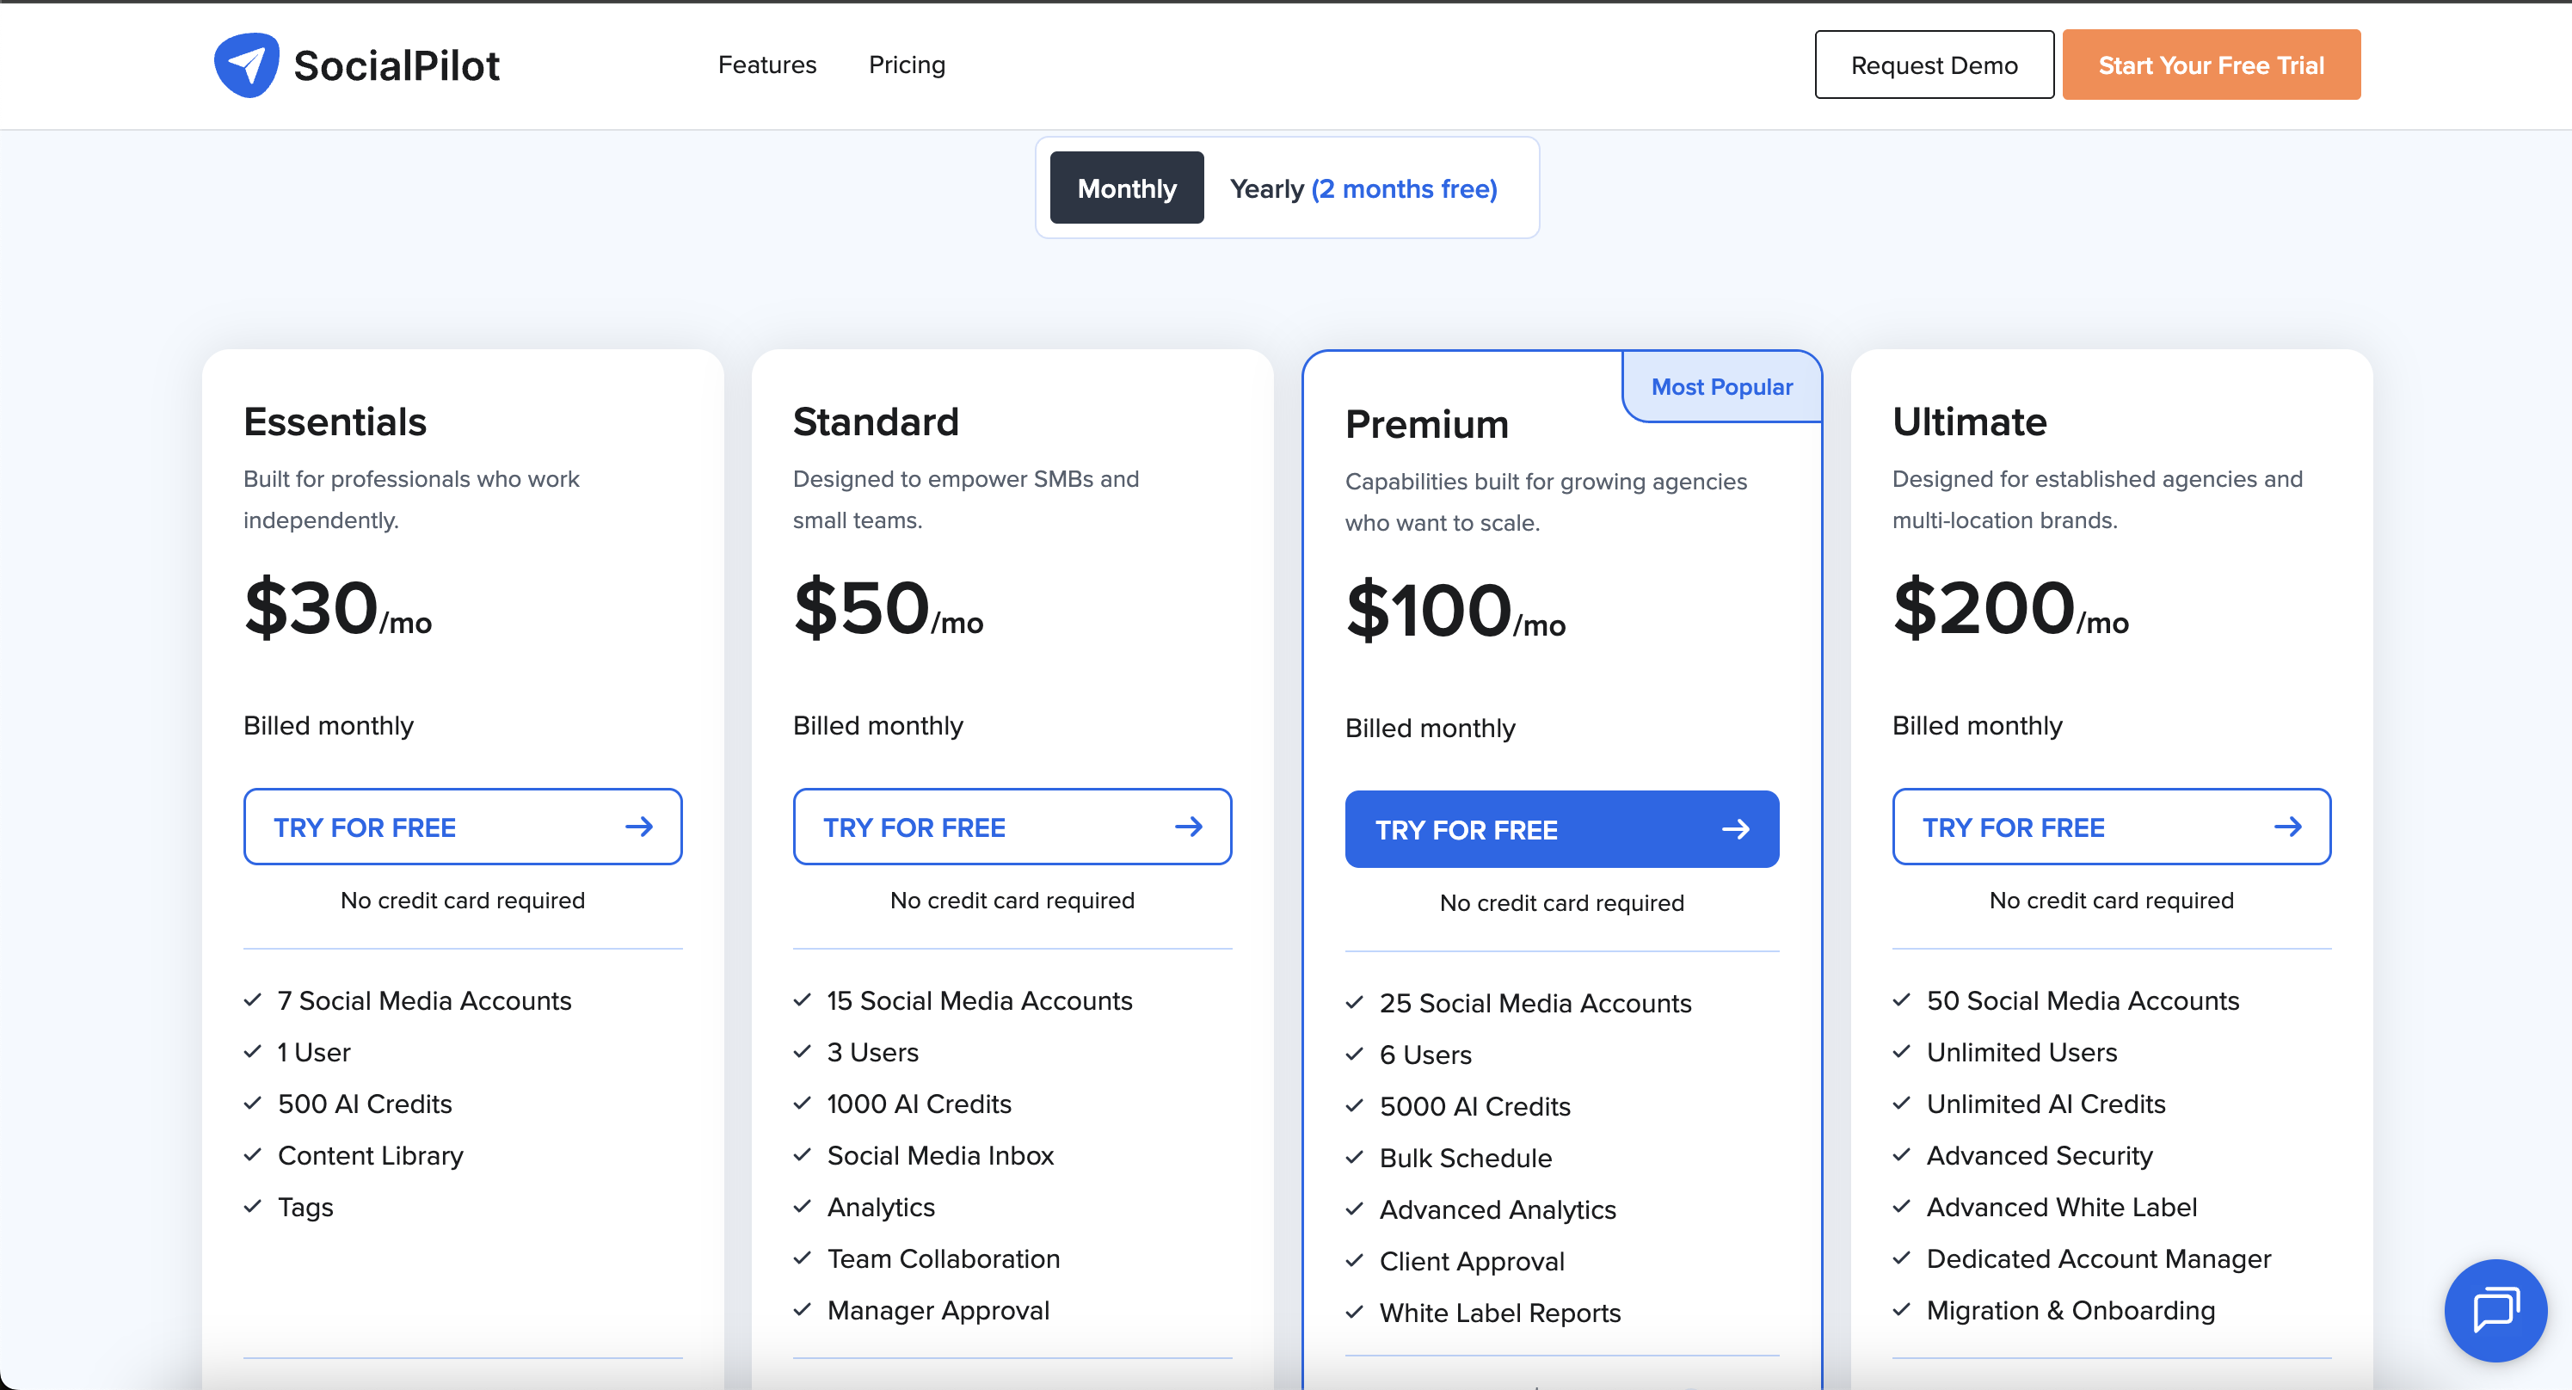Click the arrow icon in Premium Try For Free
Image resolution: width=2572 pixels, height=1390 pixels.
pyautogui.click(x=1735, y=829)
